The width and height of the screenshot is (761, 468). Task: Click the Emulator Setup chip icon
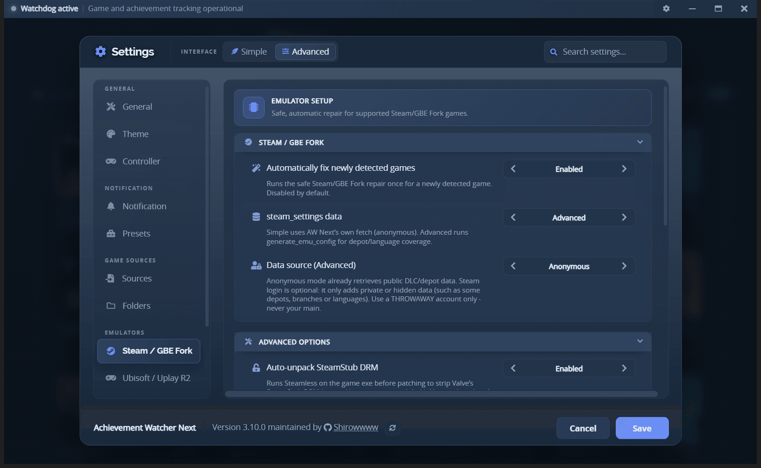tap(254, 107)
